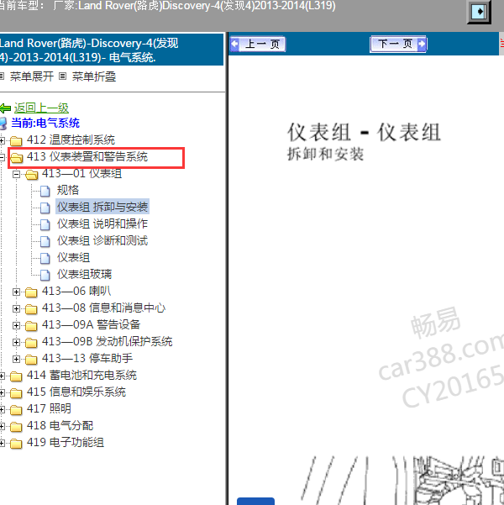The image size is (504, 505).
Task: Click the 拆卸和安装 subtitle text
Action: [x=326, y=154]
